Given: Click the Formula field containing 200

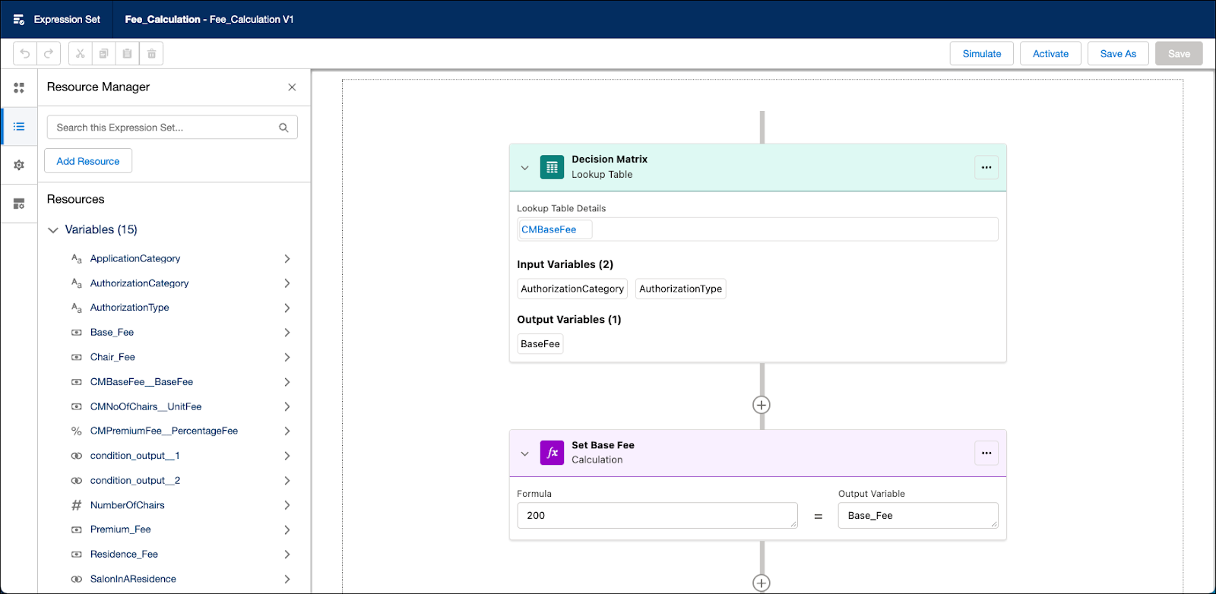Looking at the screenshot, I should (x=657, y=515).
